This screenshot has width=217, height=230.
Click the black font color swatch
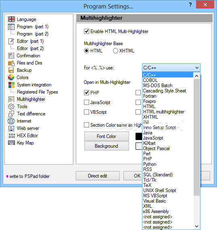tap(139, 136)
